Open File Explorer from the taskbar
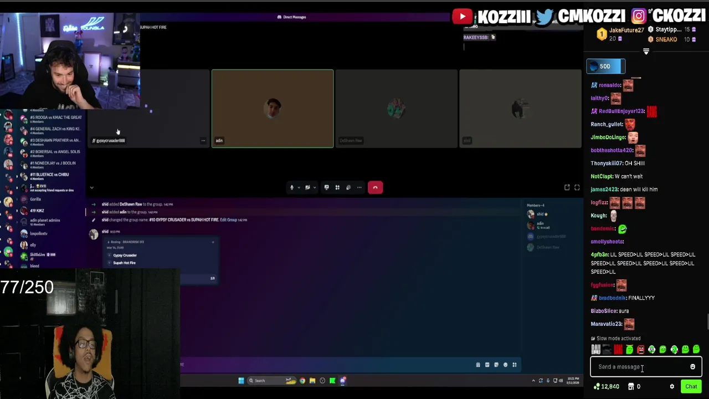 tap(312, 381)
